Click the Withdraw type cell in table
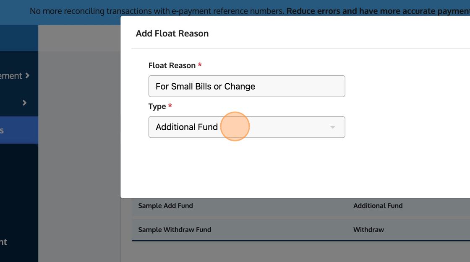Image resolution: width=470 pixels, height=262 pixels. coord(368,229)
